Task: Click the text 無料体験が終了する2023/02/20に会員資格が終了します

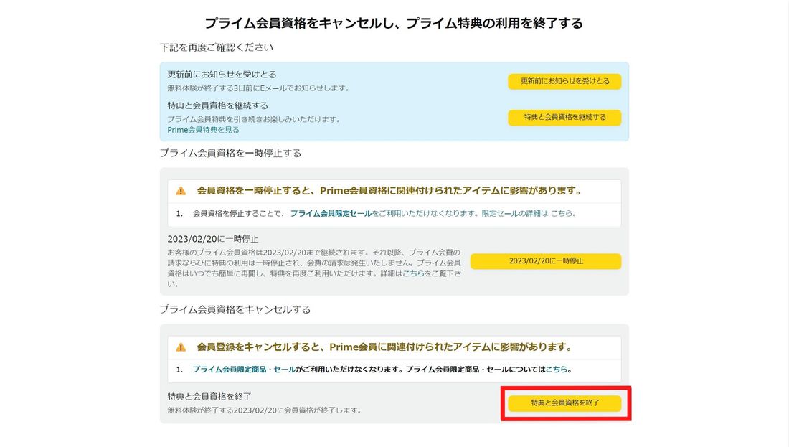Action: tap(265, 410)
